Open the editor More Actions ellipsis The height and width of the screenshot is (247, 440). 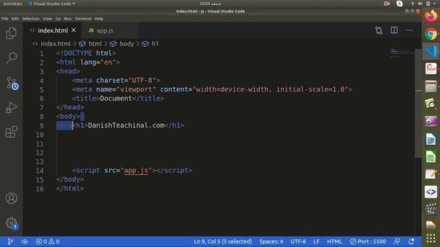[x=409, y=30]
